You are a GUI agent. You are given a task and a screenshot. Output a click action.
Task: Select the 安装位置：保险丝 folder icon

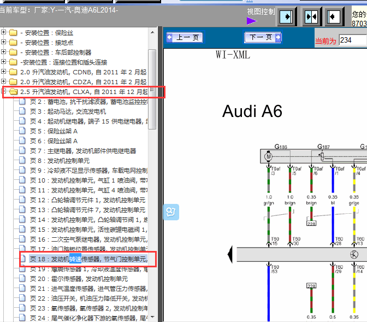coord(13,32)
